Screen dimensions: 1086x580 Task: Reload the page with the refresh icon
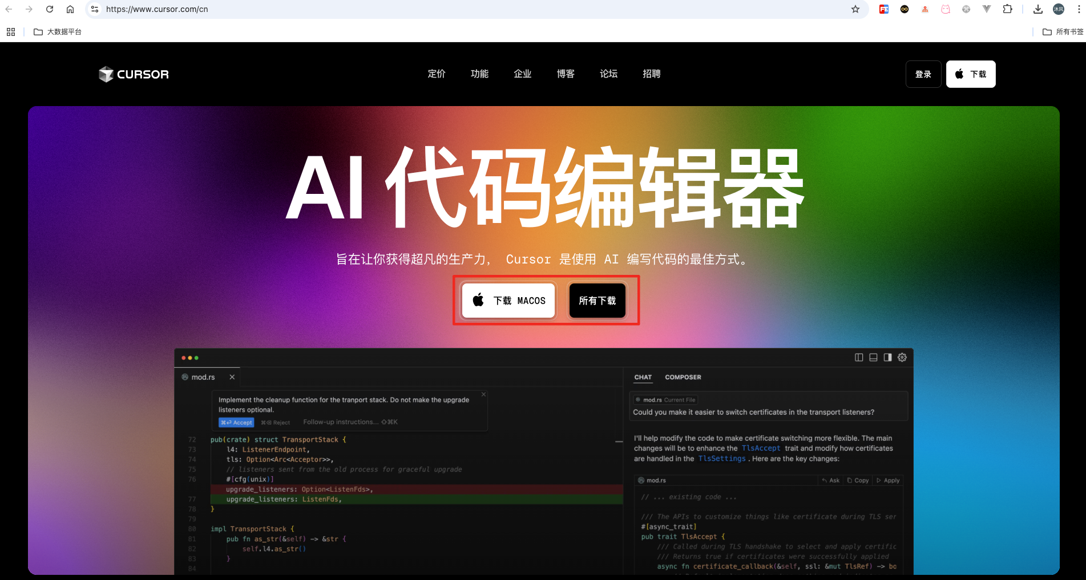point(50,9)
